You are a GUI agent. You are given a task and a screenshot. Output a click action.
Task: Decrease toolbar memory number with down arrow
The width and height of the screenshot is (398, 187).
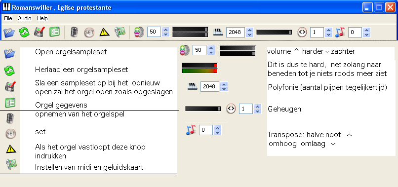(x=329, y=35)
